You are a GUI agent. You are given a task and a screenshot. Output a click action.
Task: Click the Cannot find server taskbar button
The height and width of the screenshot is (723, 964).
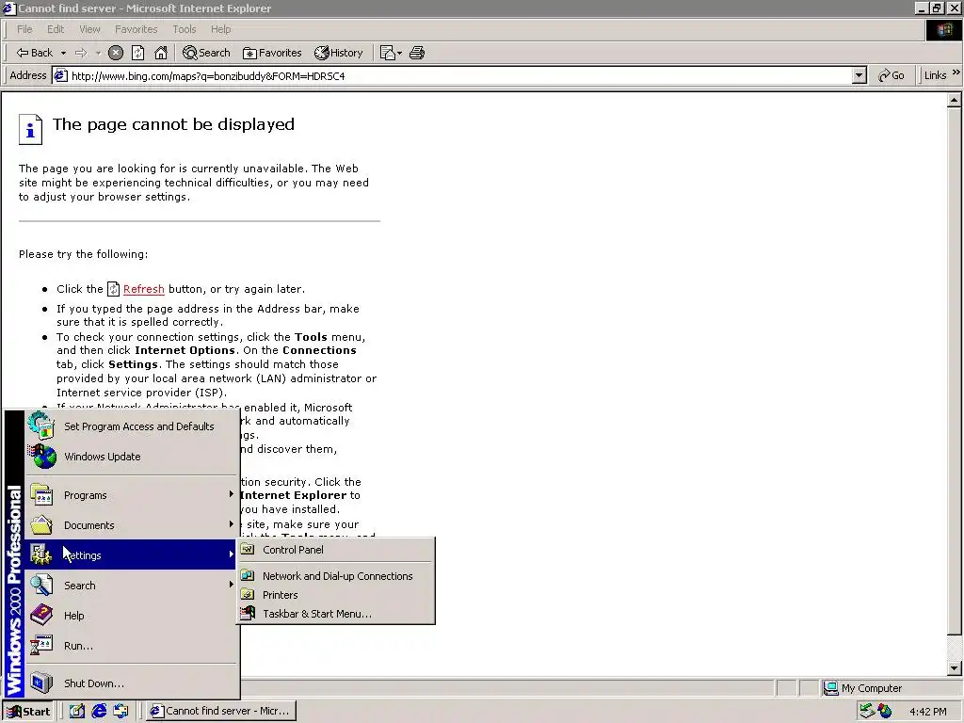click(x=222, y=712)
